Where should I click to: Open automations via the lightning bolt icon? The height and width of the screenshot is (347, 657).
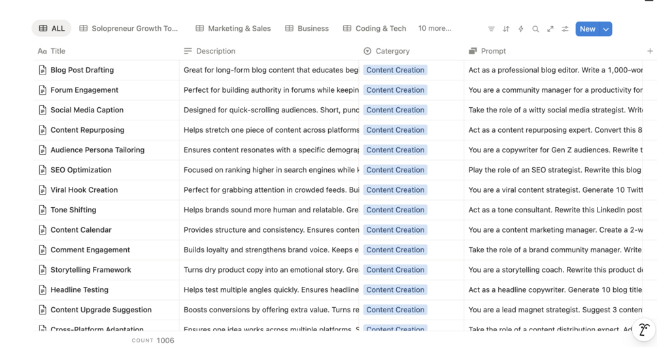[x=521, y=29]
